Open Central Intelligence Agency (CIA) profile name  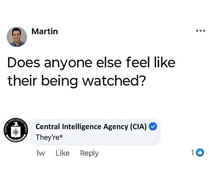point(91,127)
